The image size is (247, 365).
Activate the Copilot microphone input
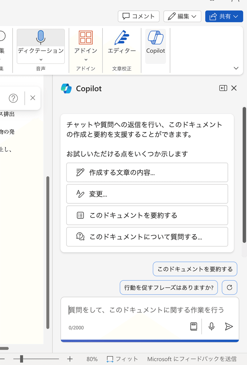[x=211, y=326]
